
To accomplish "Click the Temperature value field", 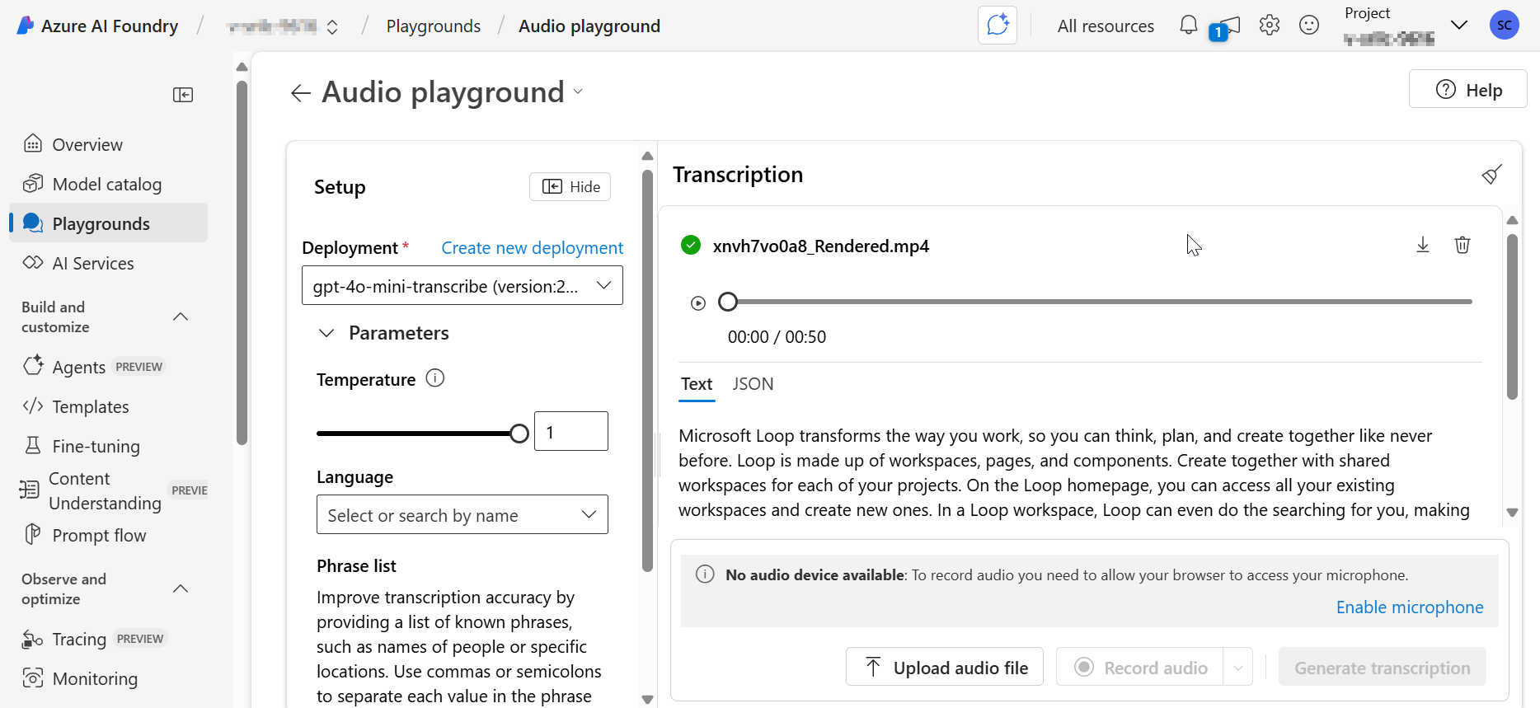I will [571, 431].
